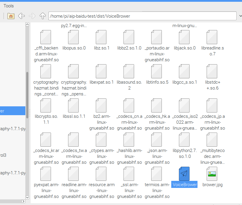Viewport: 242px width, 205px height.
Task: Select _codecs_hk.arm-linux-gnueabihf.so file
Action: click(157, 115)
